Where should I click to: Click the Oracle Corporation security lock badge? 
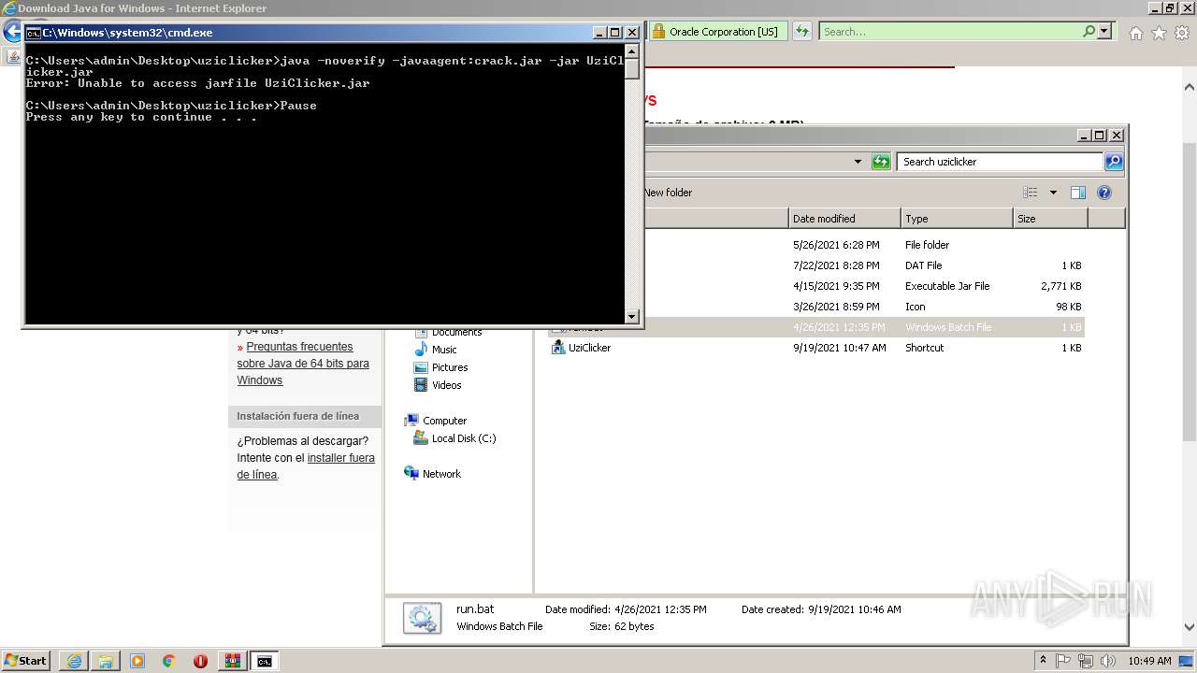coord(717,31)
